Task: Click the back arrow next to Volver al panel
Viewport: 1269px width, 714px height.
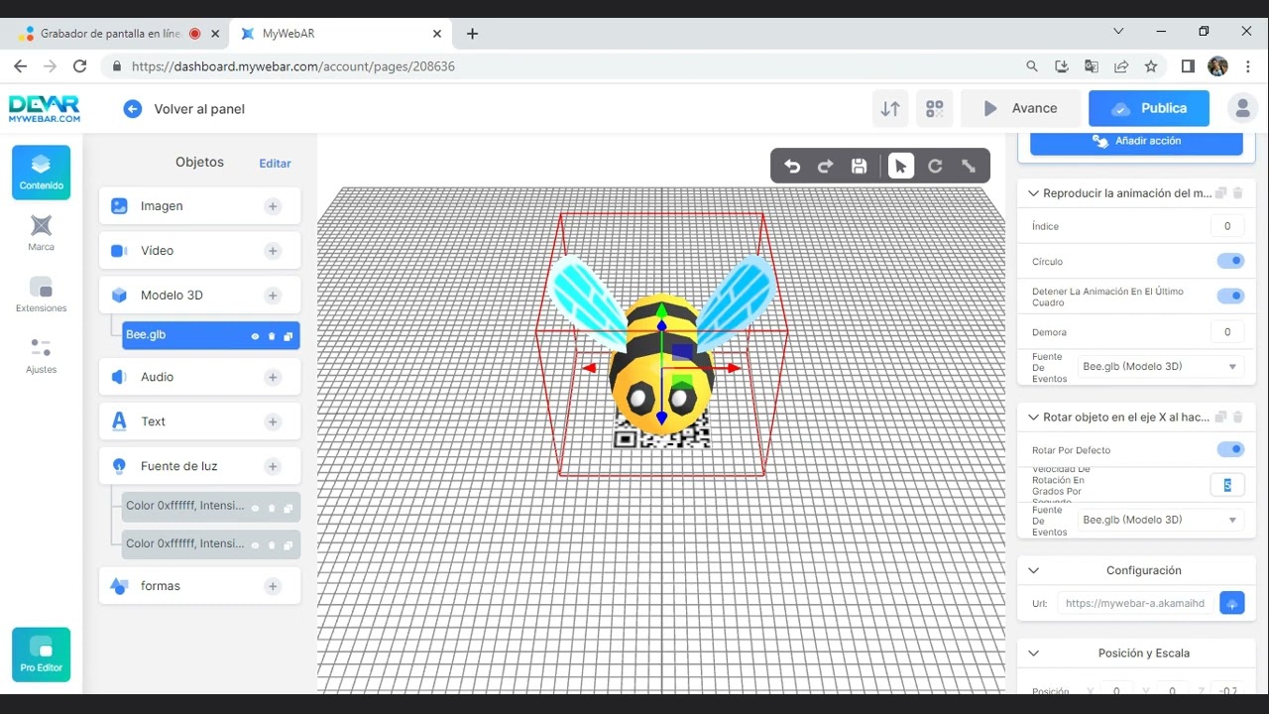Action: [x=133, y=109]
